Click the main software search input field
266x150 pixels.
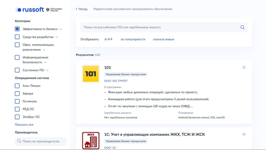click(156, 27)
